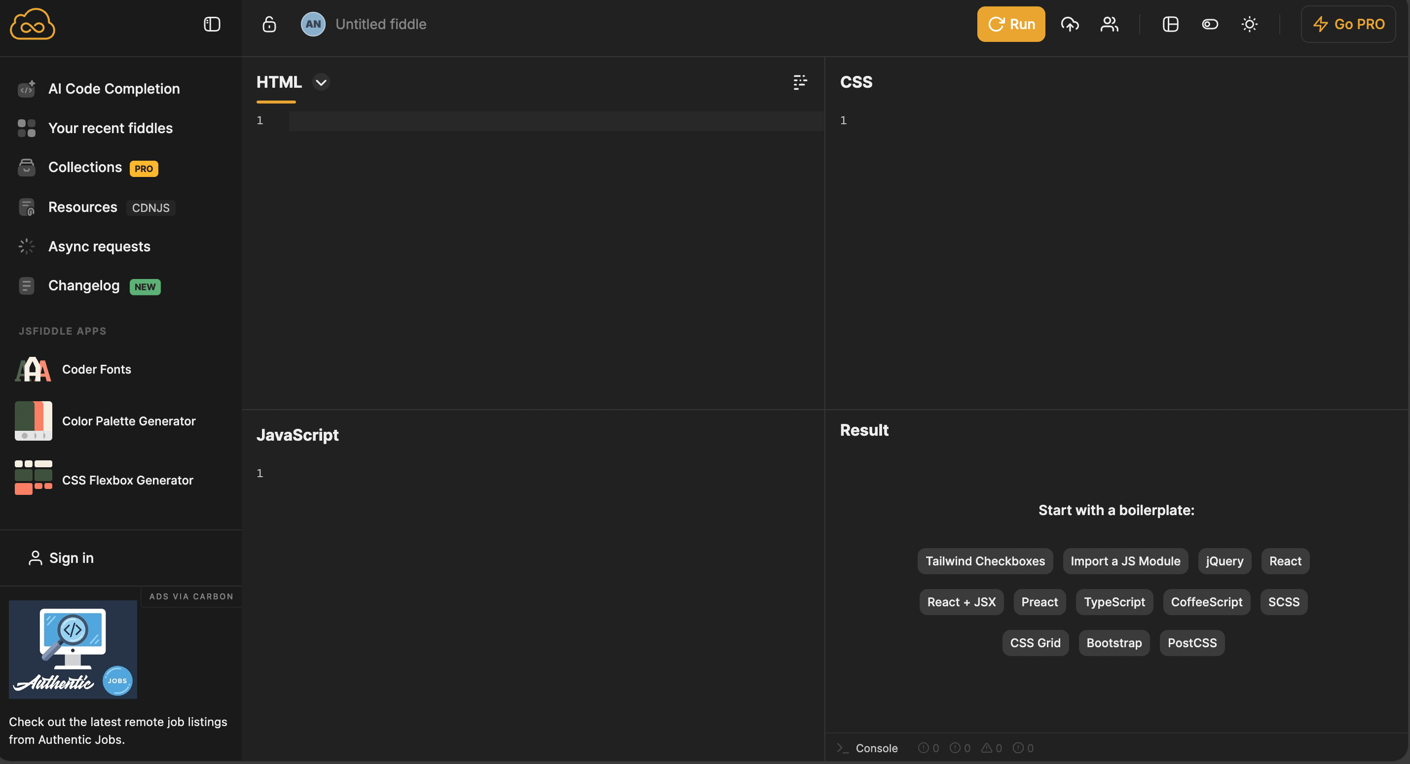Launch the CSS Flexbox Generator app
This screenshot has height=764, width=1410.
tap(128, 480)
